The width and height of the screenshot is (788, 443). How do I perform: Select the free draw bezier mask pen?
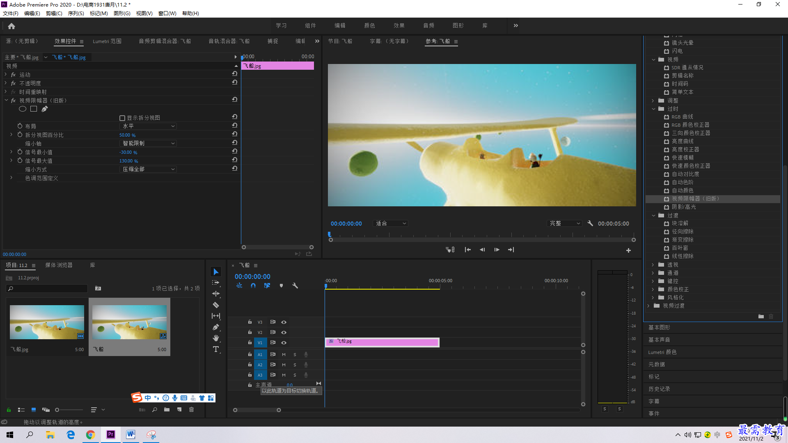tap(45, 109)
